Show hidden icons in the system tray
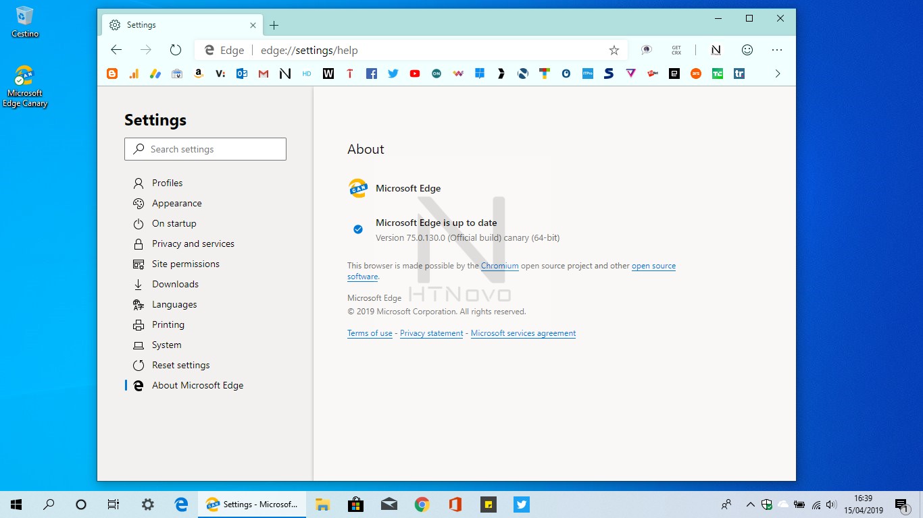 (x=750, y=504)
